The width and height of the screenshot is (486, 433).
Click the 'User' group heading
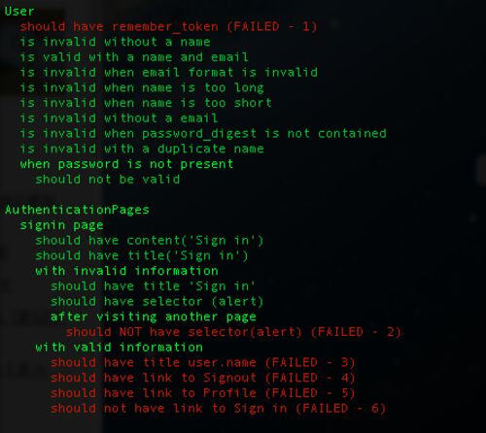[x=19, y=12]
